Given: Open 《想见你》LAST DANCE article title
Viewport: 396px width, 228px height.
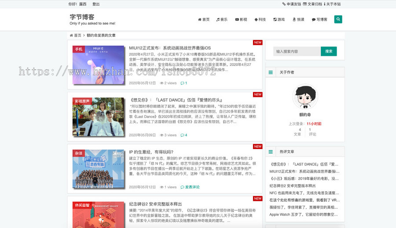Looking at the screenshot, I should [176, 100].
